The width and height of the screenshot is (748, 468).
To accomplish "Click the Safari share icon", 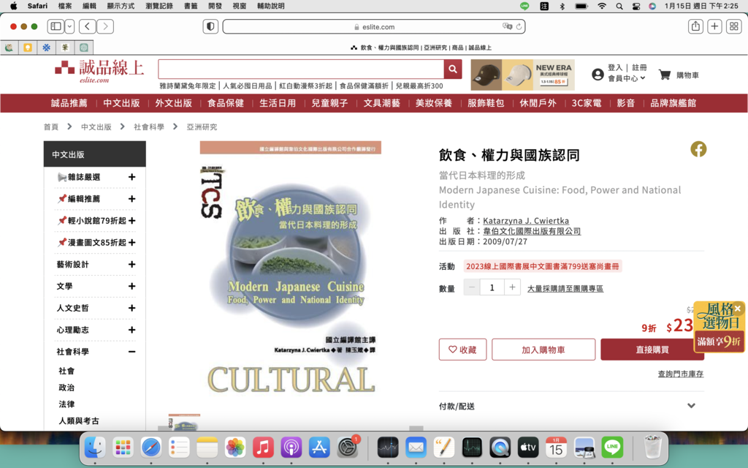I will pos(695,26).
